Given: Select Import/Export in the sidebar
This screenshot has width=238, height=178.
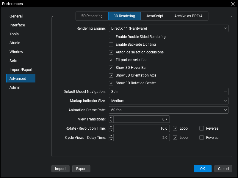Looking at the screenshot, I should coord(21,70).
